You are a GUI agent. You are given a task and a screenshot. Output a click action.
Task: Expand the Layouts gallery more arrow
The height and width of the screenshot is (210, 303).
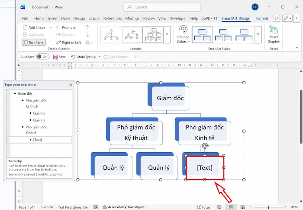click(167, 34)
